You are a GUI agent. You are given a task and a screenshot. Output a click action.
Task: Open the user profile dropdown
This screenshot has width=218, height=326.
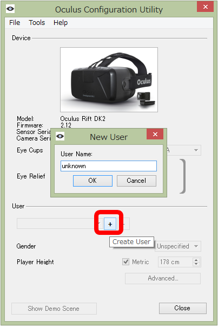[x=60, y=223]
